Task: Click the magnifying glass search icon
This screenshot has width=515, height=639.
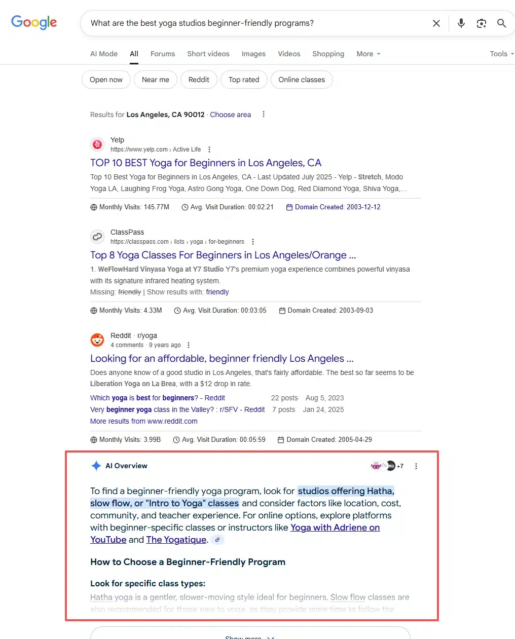Action: [x=501, y=23]
